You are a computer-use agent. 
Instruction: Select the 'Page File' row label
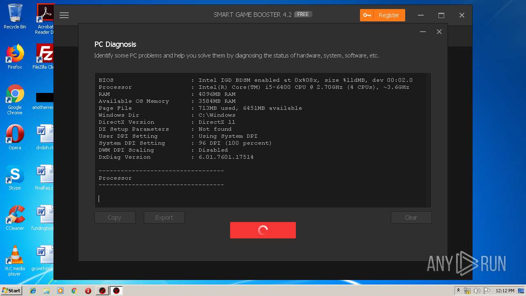pos(115,108)
